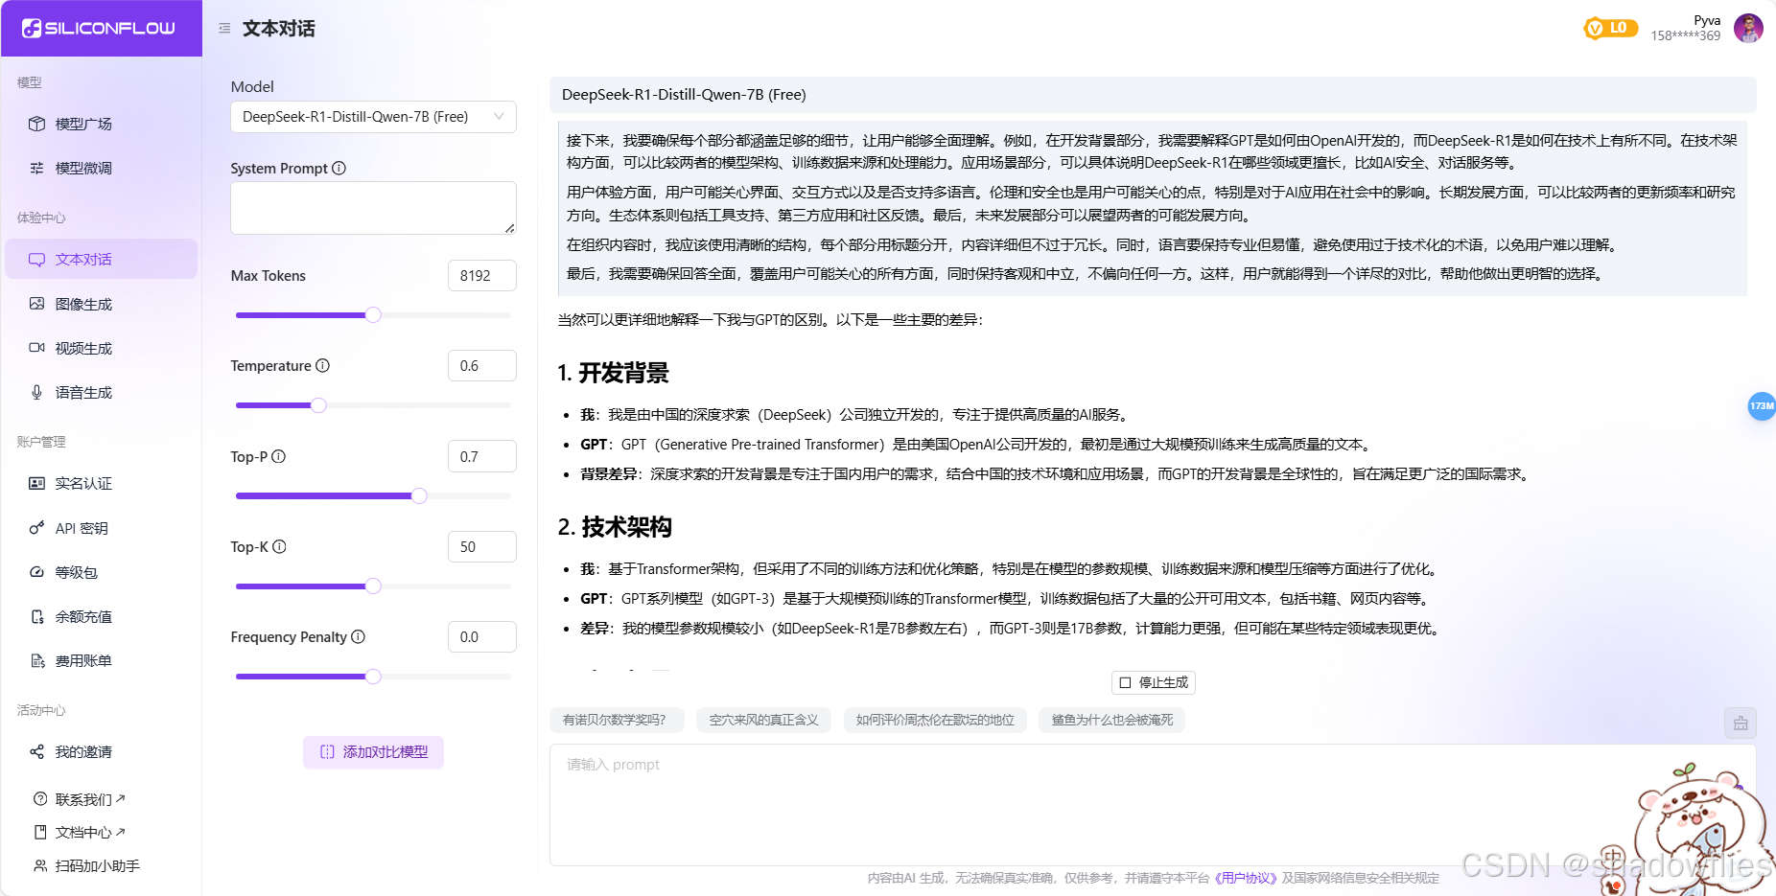Click the 等级包 gauge icon
Image resolution: width=1776 pixels, height=896 pixels.
coord(36,572)
